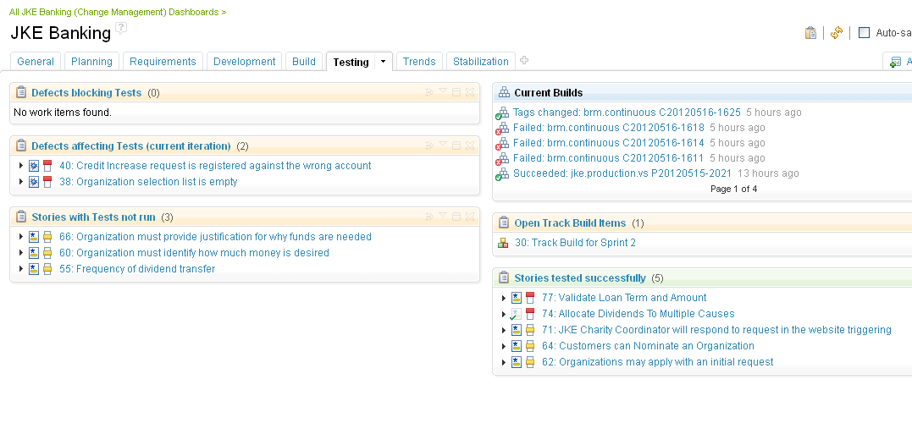This screenshot has width=912, height=445.
Task: Open failed build C20120516-1611
Action: 608,157
